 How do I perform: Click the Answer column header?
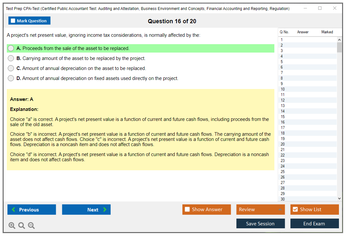tap(303, 32)
